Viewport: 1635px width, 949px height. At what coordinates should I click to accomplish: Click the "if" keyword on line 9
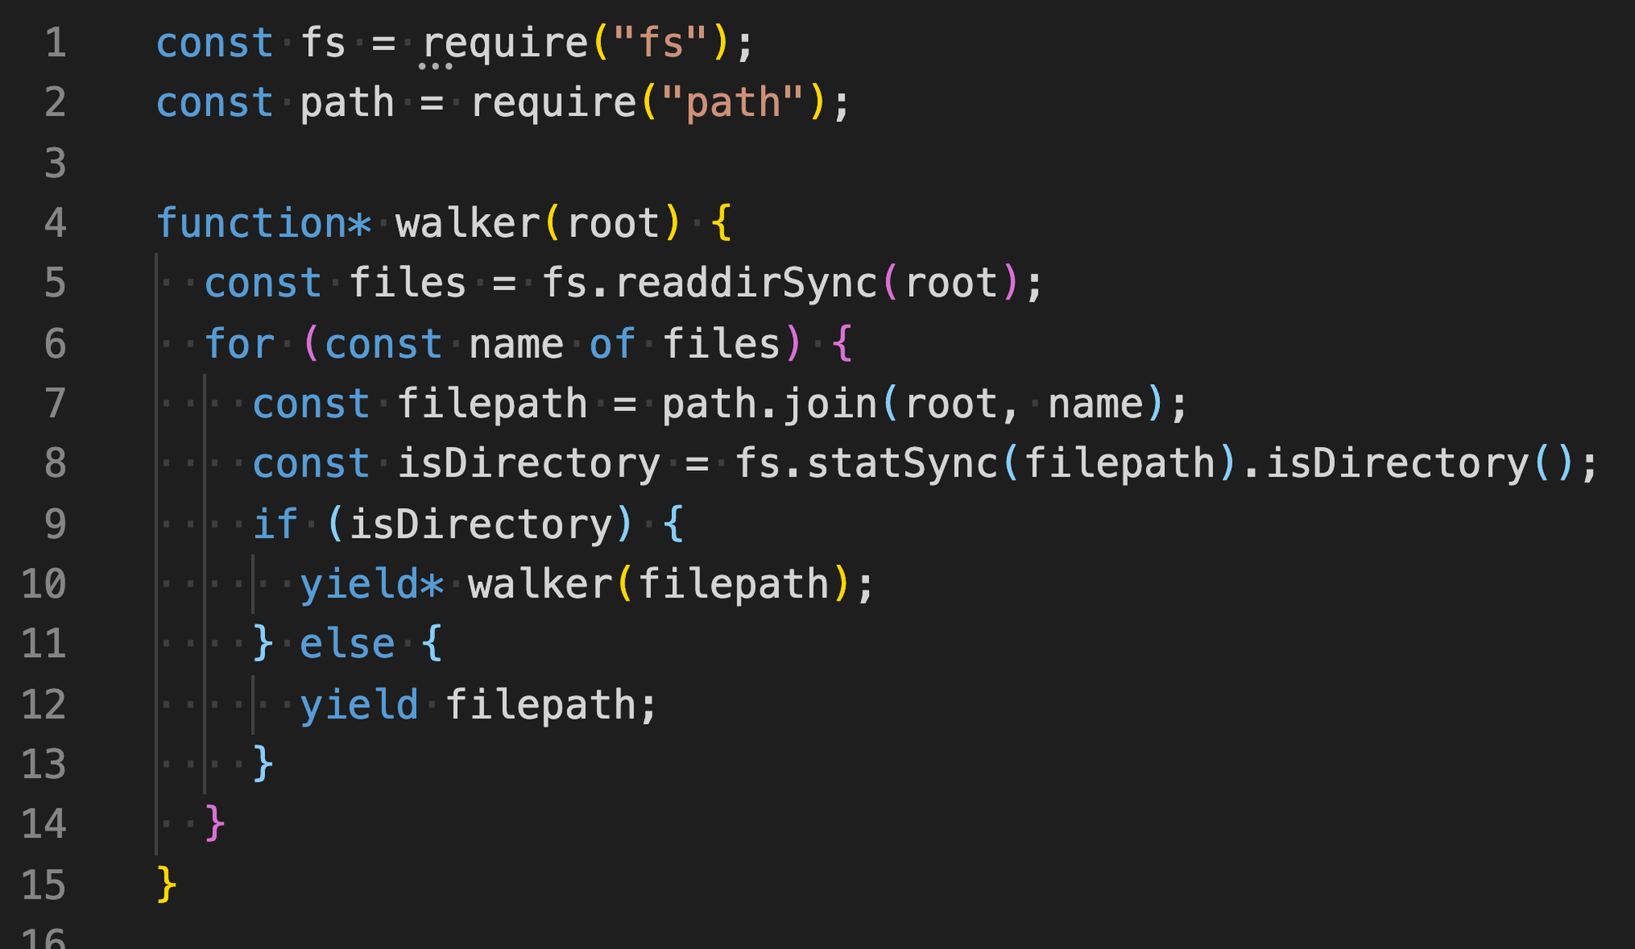275,523
